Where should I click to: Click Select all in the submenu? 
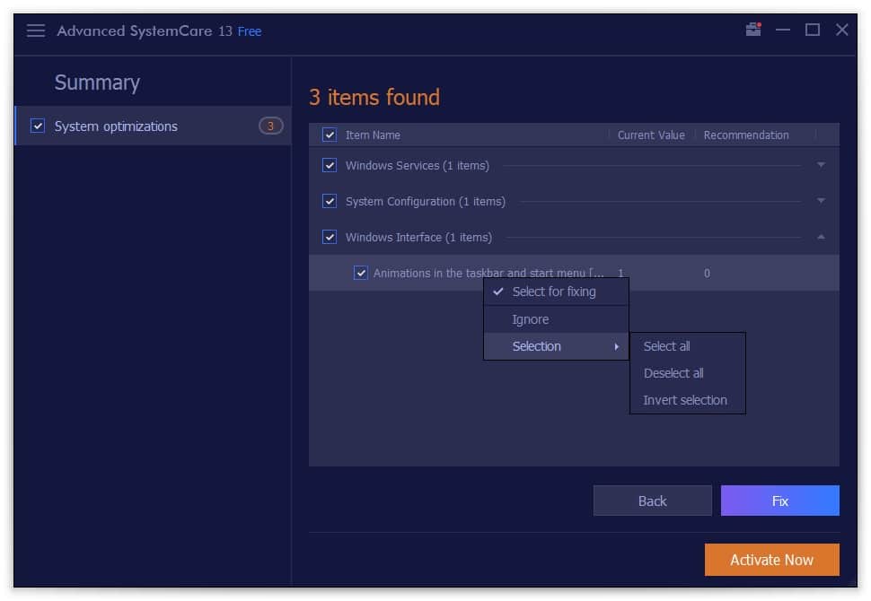pyautogui.click(x=688, y=346)
